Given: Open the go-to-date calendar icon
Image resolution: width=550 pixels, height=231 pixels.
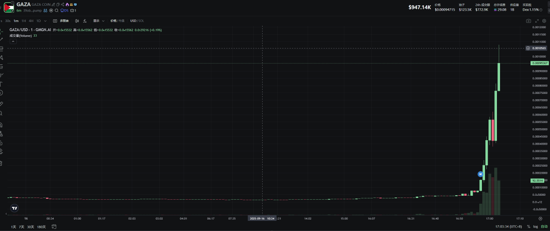Looking at the screenshot, I should click(x=54, y=226).
